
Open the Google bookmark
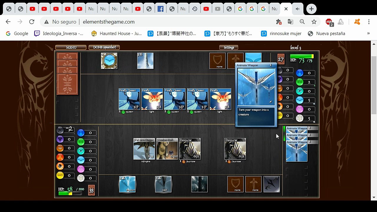tap(17, 34)
